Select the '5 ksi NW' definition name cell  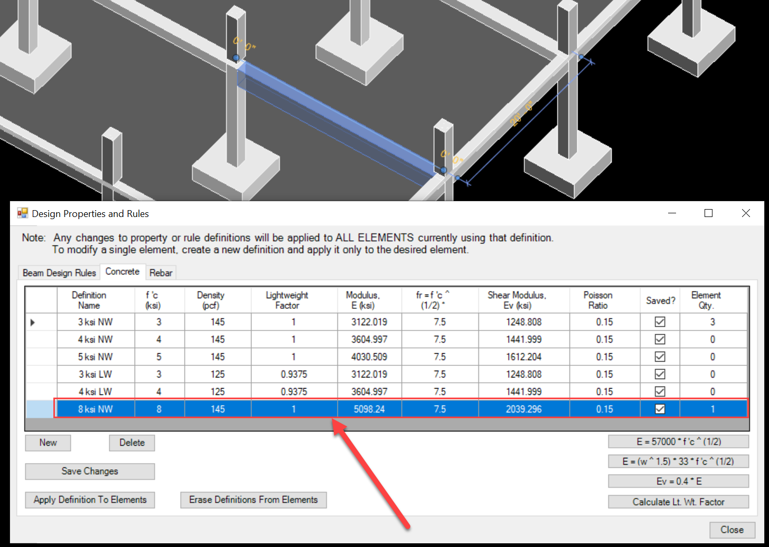click(x=96, y=357)
